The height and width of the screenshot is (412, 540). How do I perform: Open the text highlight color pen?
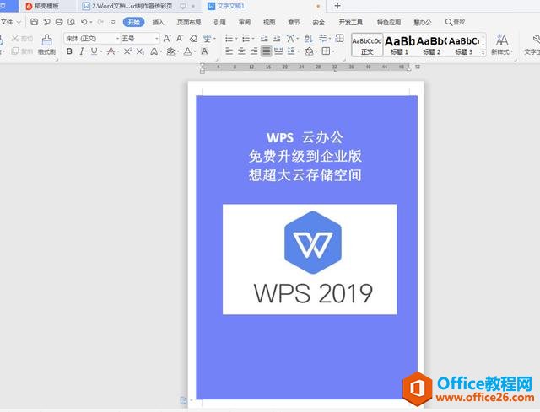170,51
